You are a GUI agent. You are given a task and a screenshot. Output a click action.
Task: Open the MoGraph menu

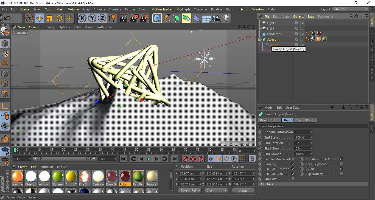pos(183,9)
